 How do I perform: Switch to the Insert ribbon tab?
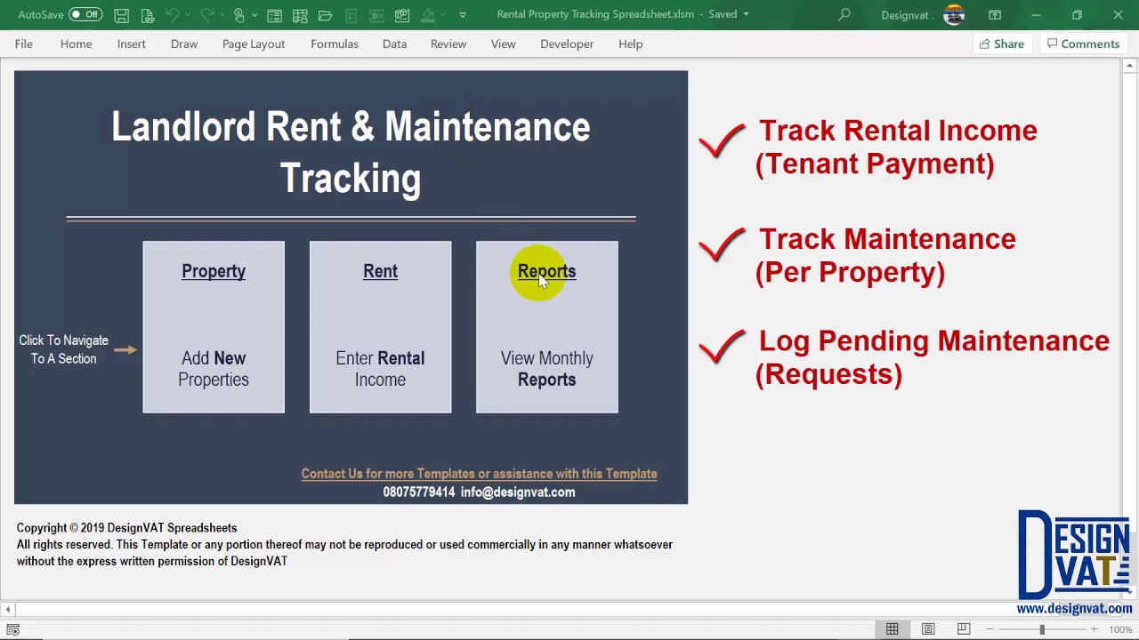pyautogui.click(x=131, y=44)
